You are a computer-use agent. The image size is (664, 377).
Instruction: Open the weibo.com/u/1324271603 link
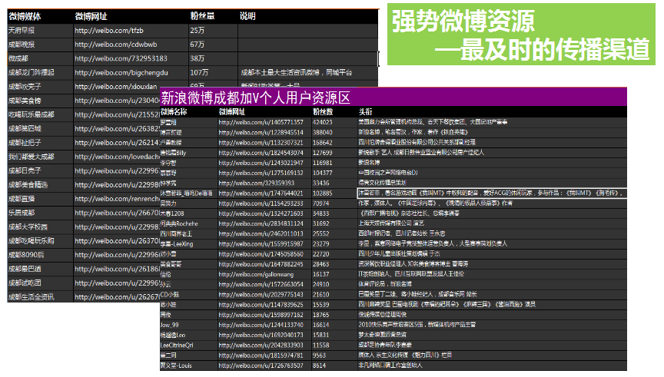coord(261,213)
